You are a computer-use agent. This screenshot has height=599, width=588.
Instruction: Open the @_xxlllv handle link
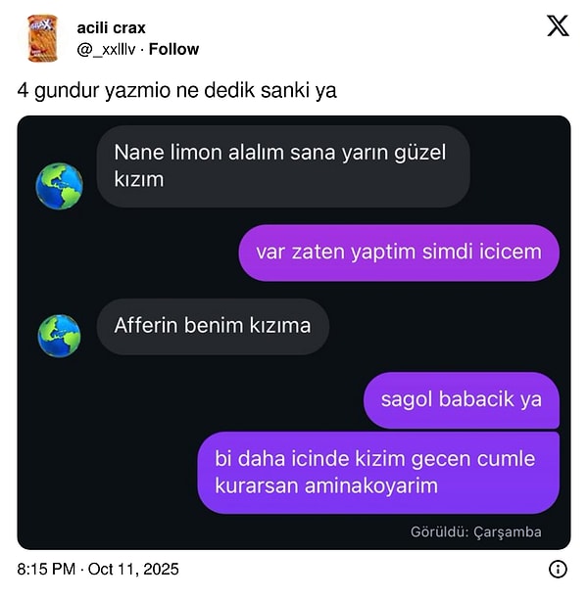[106, 49]
